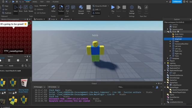Screen dimensions: 192x108
Task: Click the Explorer filter workspace field
Action: pos(178,22)
